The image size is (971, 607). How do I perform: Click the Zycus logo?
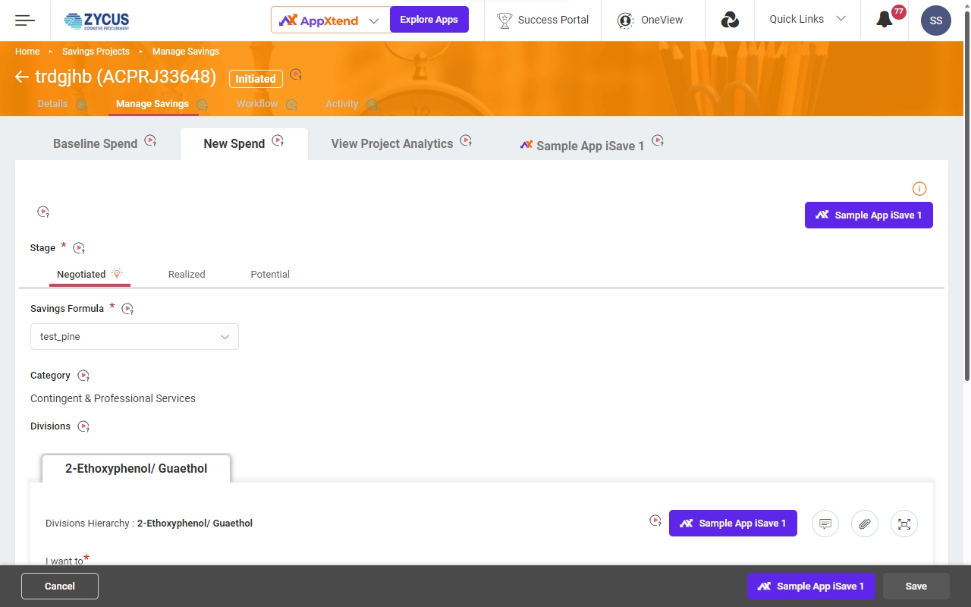(x=97, y=20)
